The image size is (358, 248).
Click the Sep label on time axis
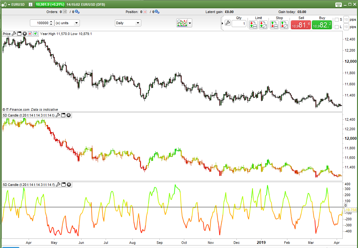[x=160, y=243]
